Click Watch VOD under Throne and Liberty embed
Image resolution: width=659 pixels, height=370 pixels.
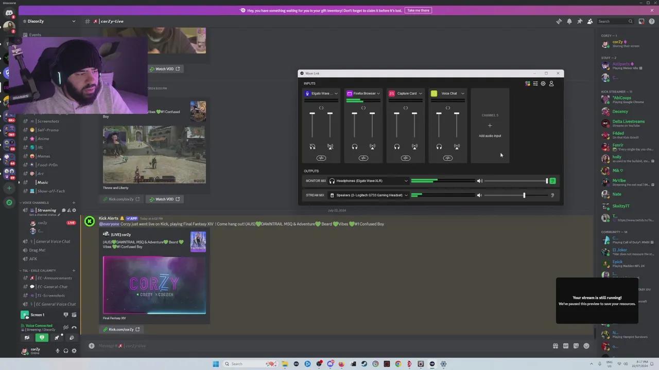[164, 199]
